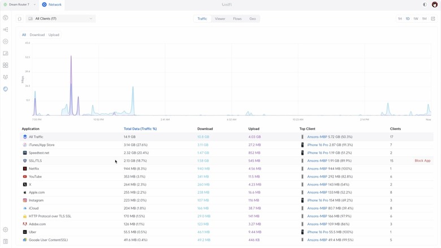Click the Clients column header

tap(395, 129)
